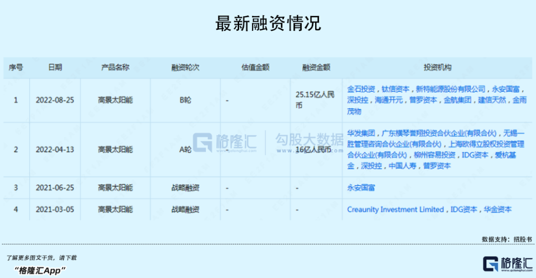Click the A轮 financing round cell
536x278 pixels.
pyautogui.click(x=185, y=150)
